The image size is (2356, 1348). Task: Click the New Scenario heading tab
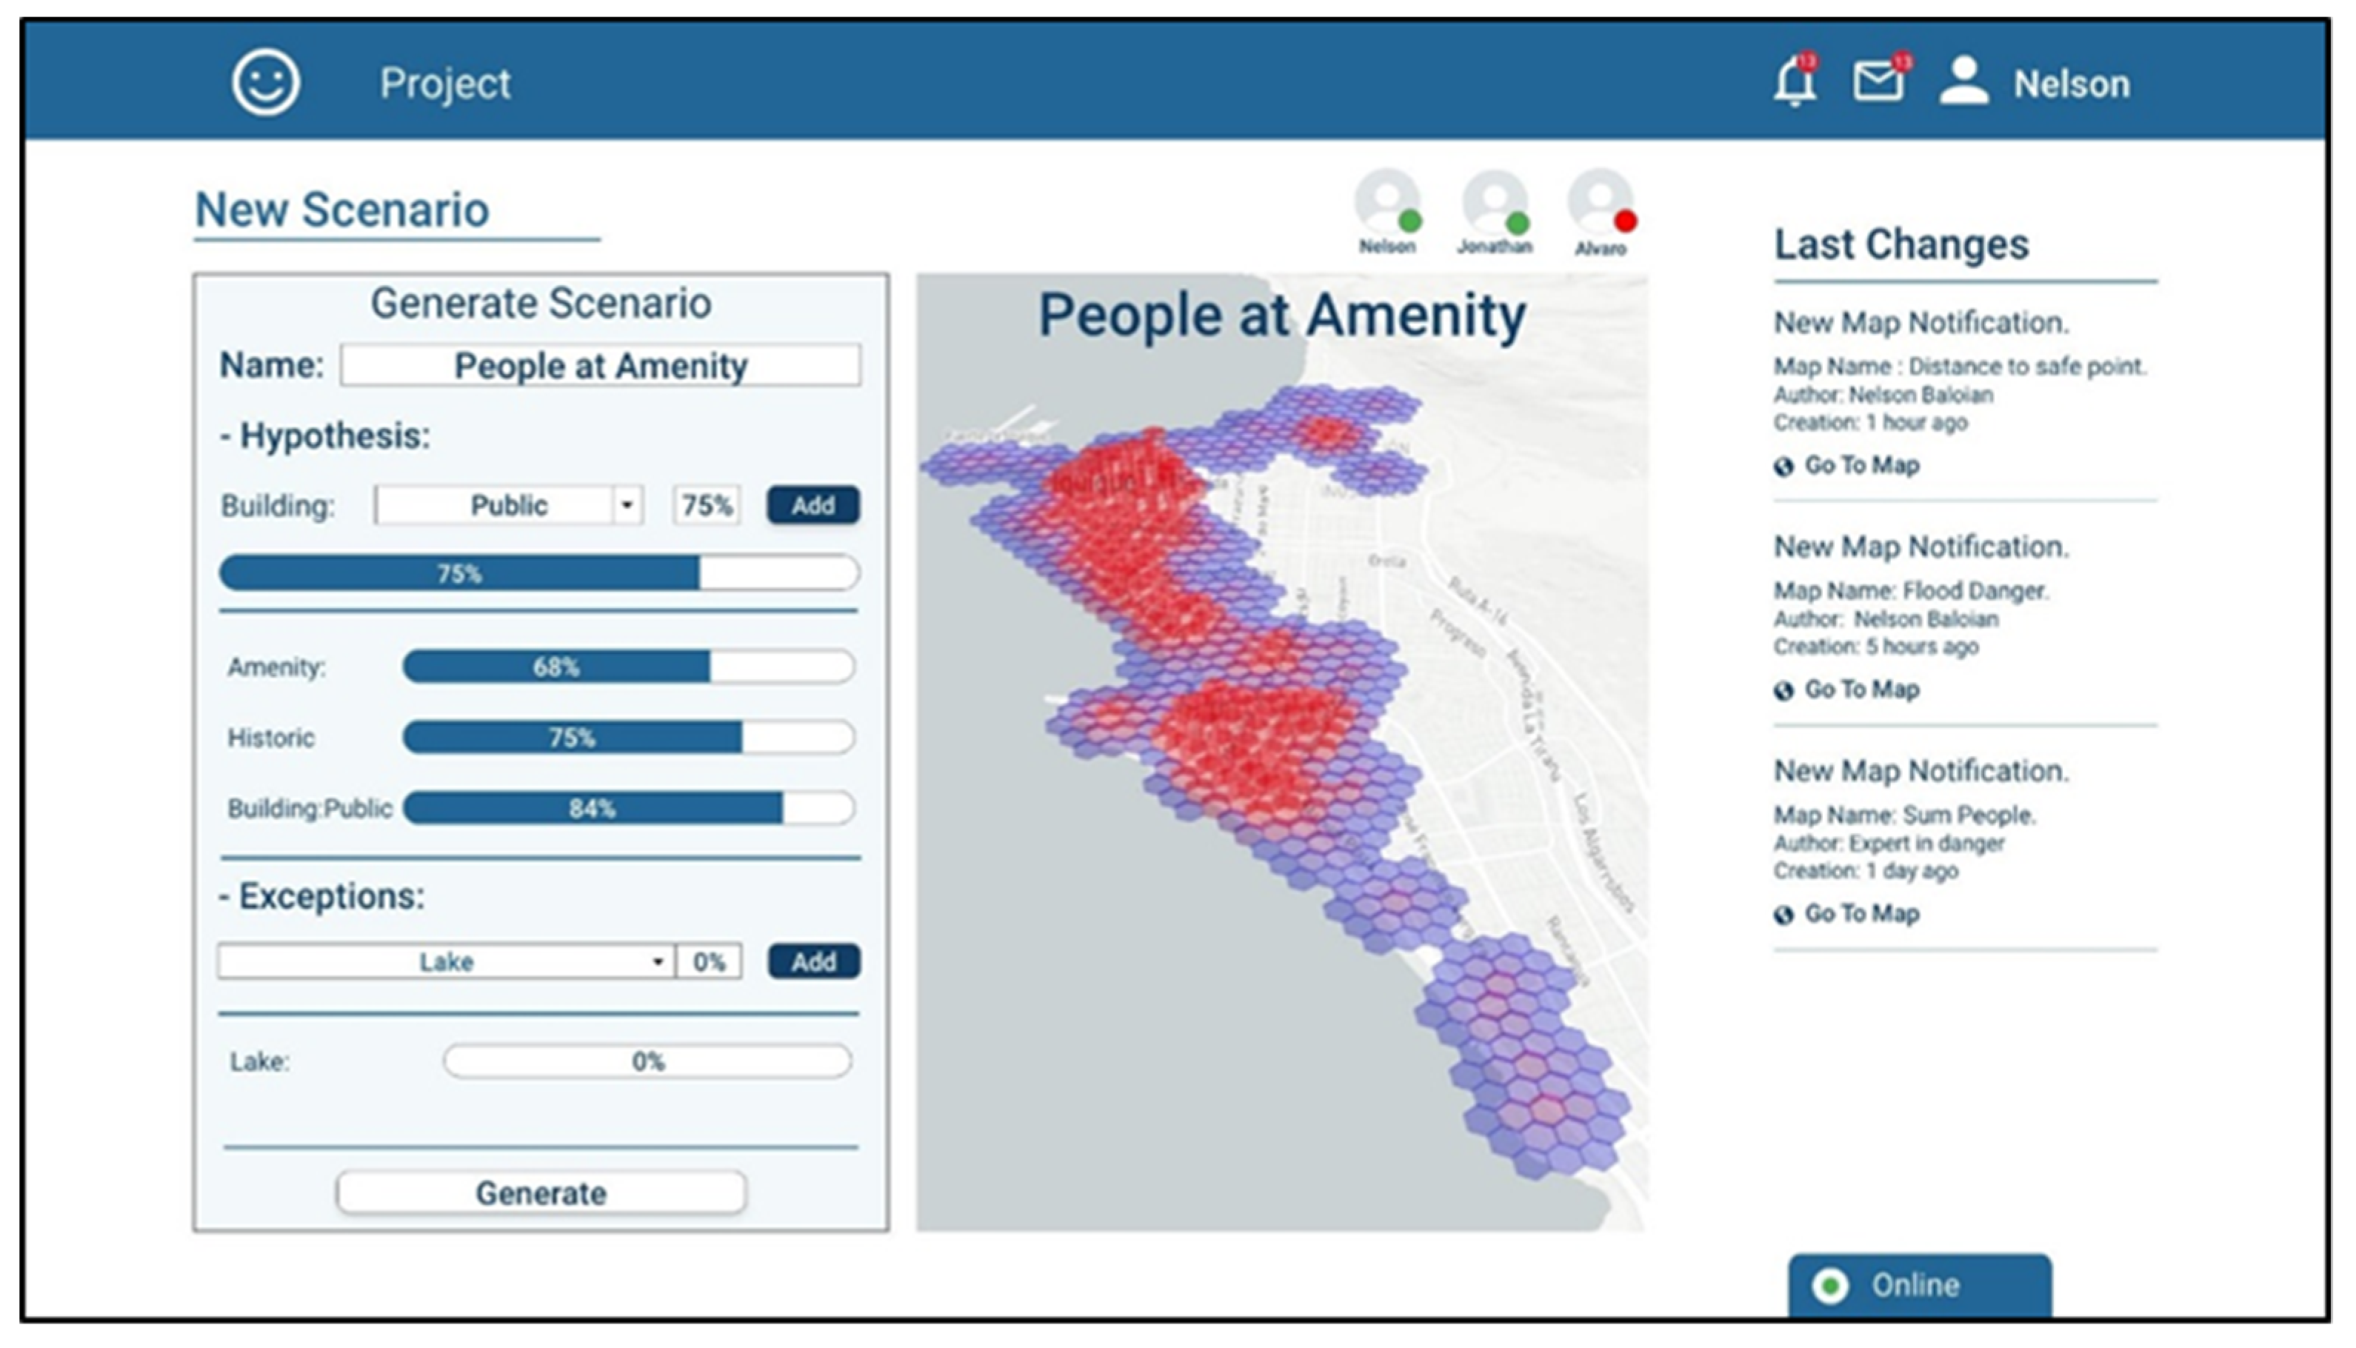[341, 210]
